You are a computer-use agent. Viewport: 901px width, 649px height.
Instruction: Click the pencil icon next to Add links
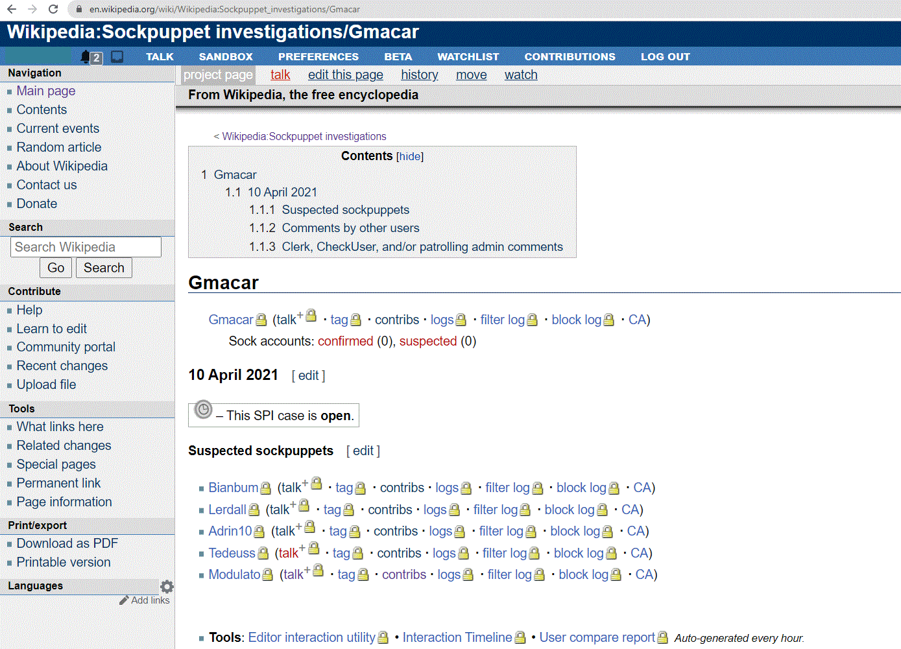(x=124, y=600)
